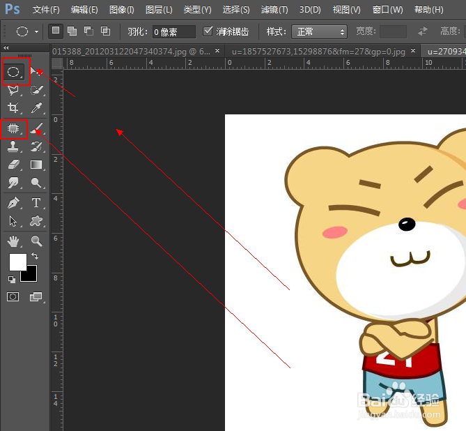
Task: Click the 宽度 width input field
Action: coord(393,31)
